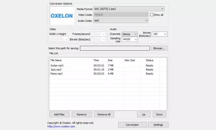Click the File Name column header
Screen dimensions: 216x130
[56, 60]
